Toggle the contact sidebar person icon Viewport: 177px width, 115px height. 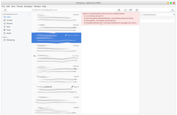(172, 10)
